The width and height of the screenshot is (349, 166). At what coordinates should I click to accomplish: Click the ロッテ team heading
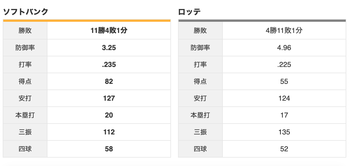189,12
